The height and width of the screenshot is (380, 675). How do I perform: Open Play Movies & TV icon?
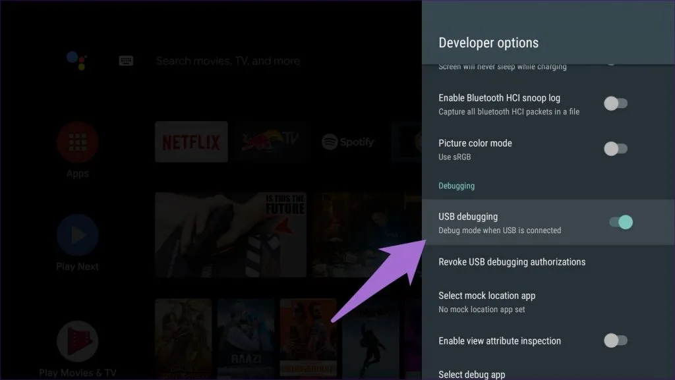[77, 342]
